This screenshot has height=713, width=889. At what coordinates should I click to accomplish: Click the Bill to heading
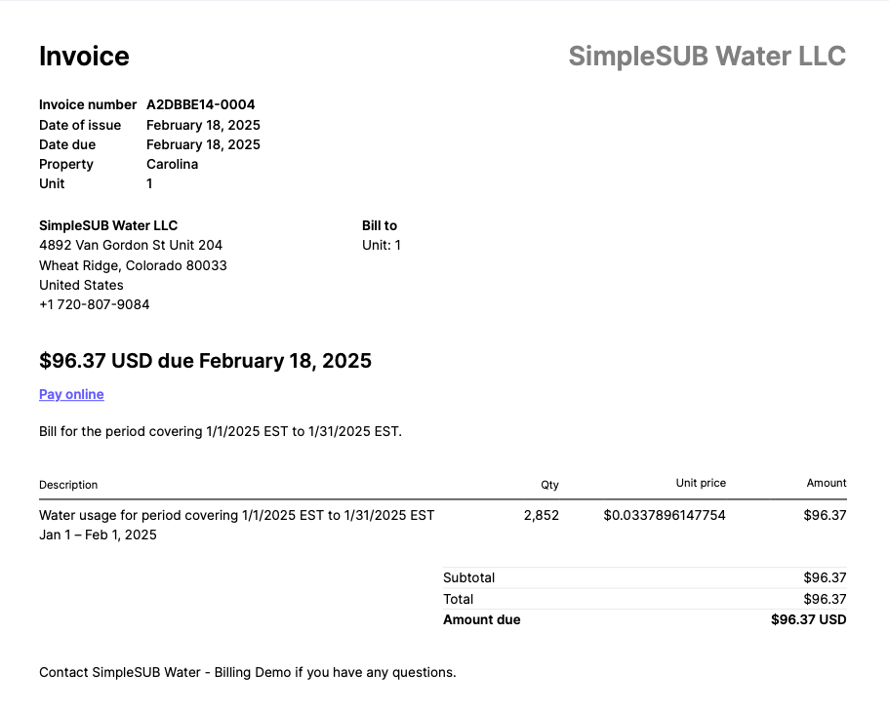380,225
